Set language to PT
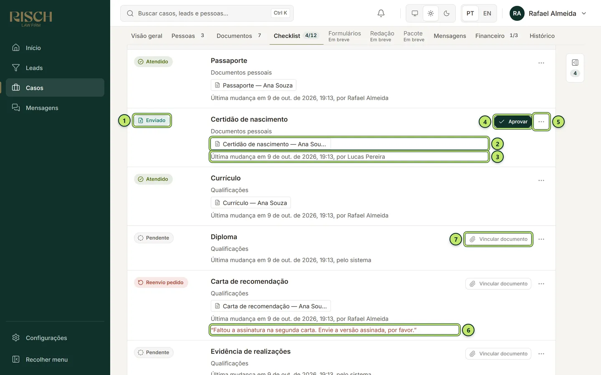Image resolution: width=601 pixels, height=375 pixels. [x=470, y=13]
